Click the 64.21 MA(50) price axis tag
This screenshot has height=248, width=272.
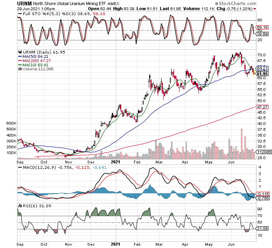click(x=262, y=68)
